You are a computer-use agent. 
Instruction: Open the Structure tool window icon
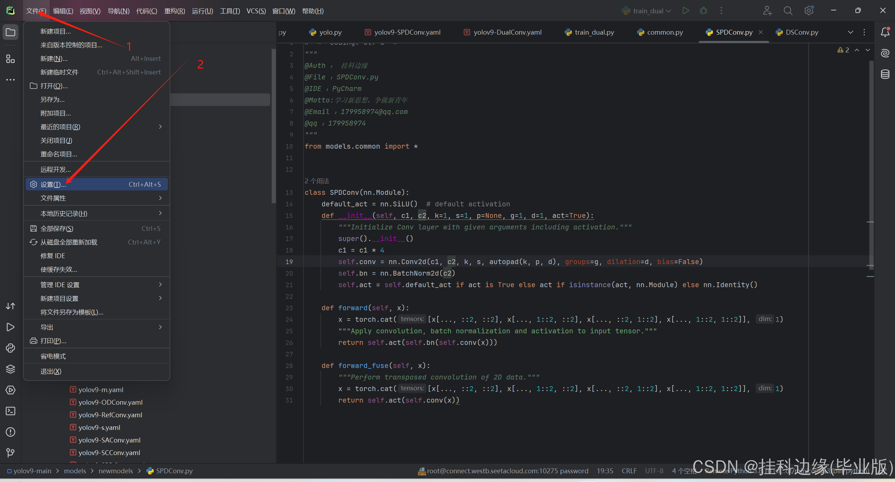click(10, 59)
